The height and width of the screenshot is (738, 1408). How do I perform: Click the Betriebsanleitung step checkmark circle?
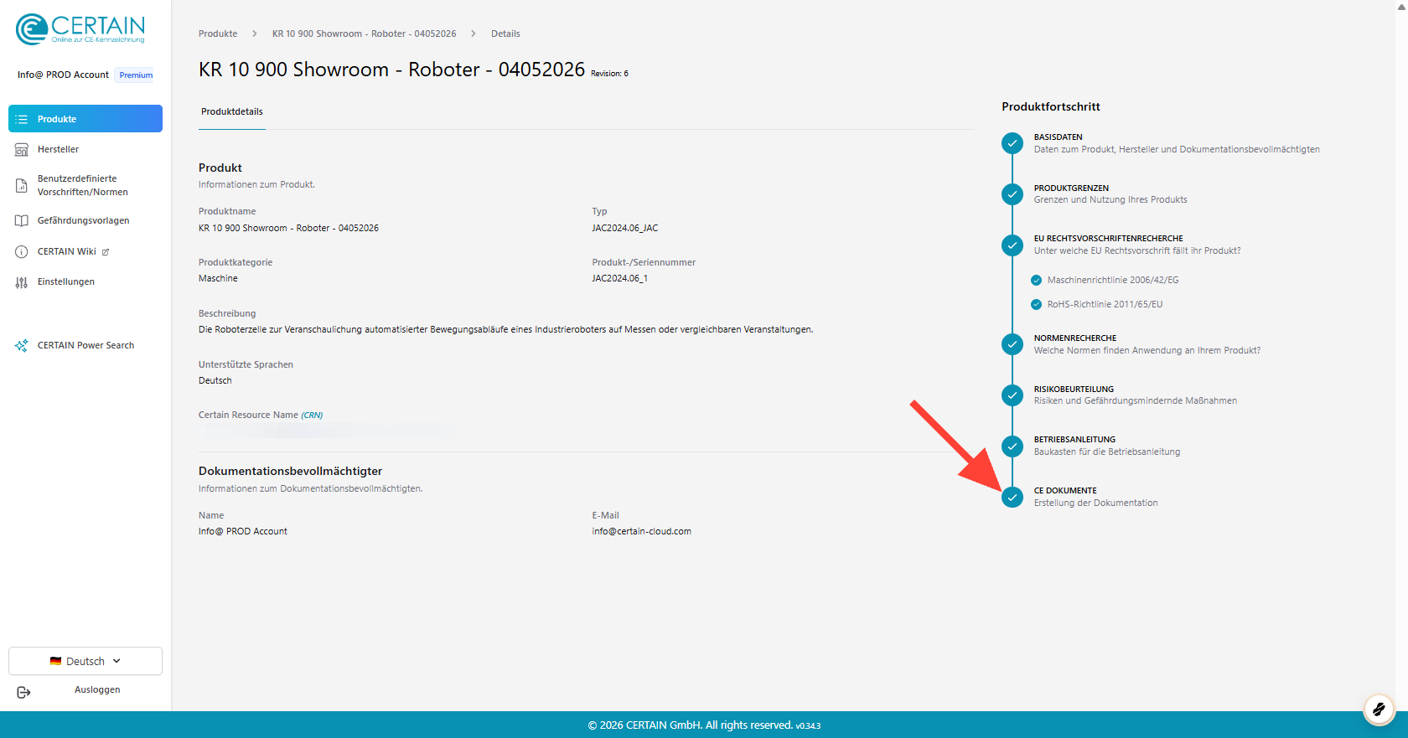click(1012, 446)
